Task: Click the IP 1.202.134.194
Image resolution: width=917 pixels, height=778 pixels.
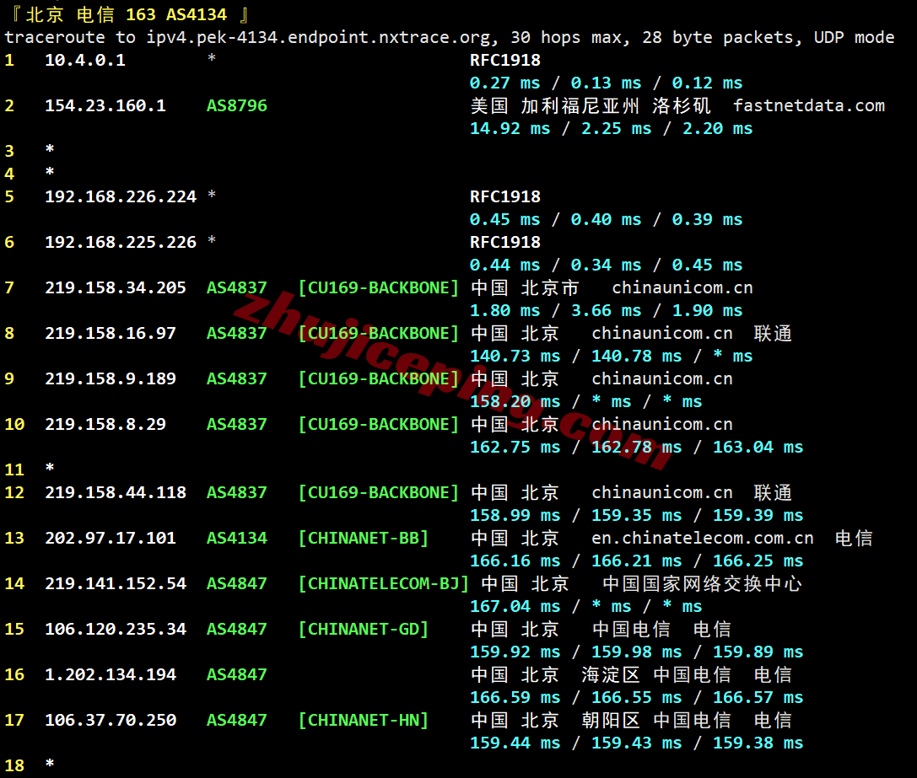Action: (111, 676)
